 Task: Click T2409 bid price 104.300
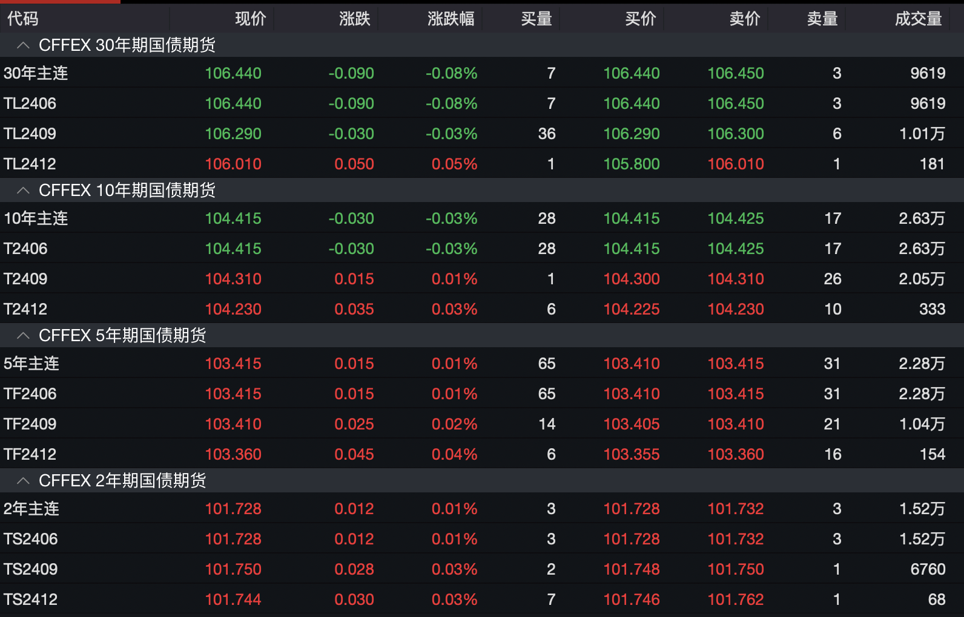tap(632, 279)
